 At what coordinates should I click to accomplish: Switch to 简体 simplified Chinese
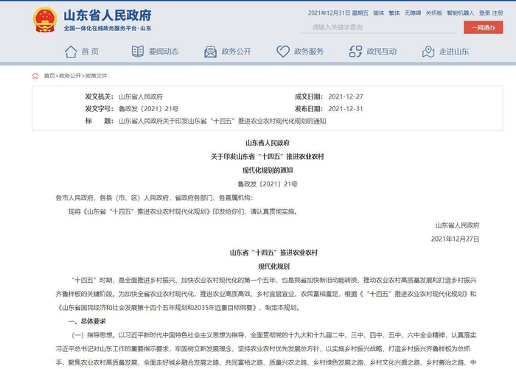[378, 13]
